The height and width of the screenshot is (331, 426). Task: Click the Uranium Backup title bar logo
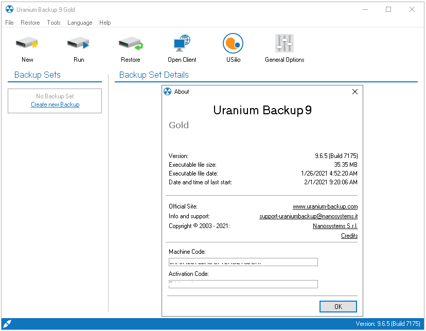[9, 9]
